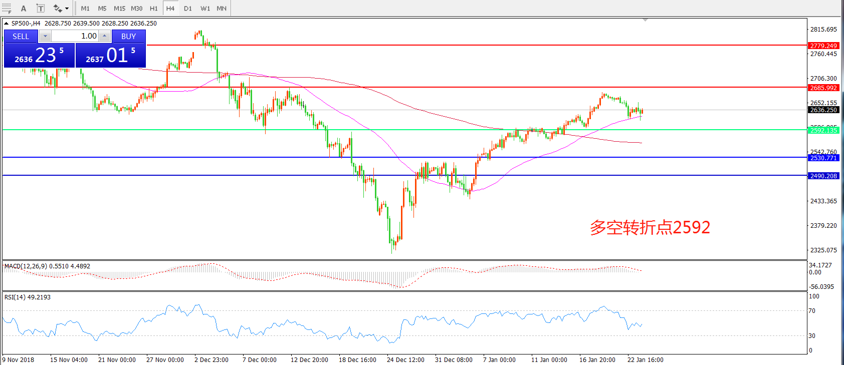
Task: Choose the W1 weekly timeframe
Action: (x=205, y=8)
